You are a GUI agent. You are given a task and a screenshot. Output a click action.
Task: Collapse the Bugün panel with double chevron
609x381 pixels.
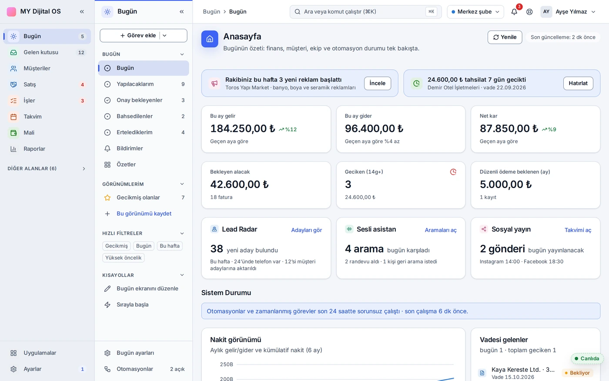tap(181, 12)
